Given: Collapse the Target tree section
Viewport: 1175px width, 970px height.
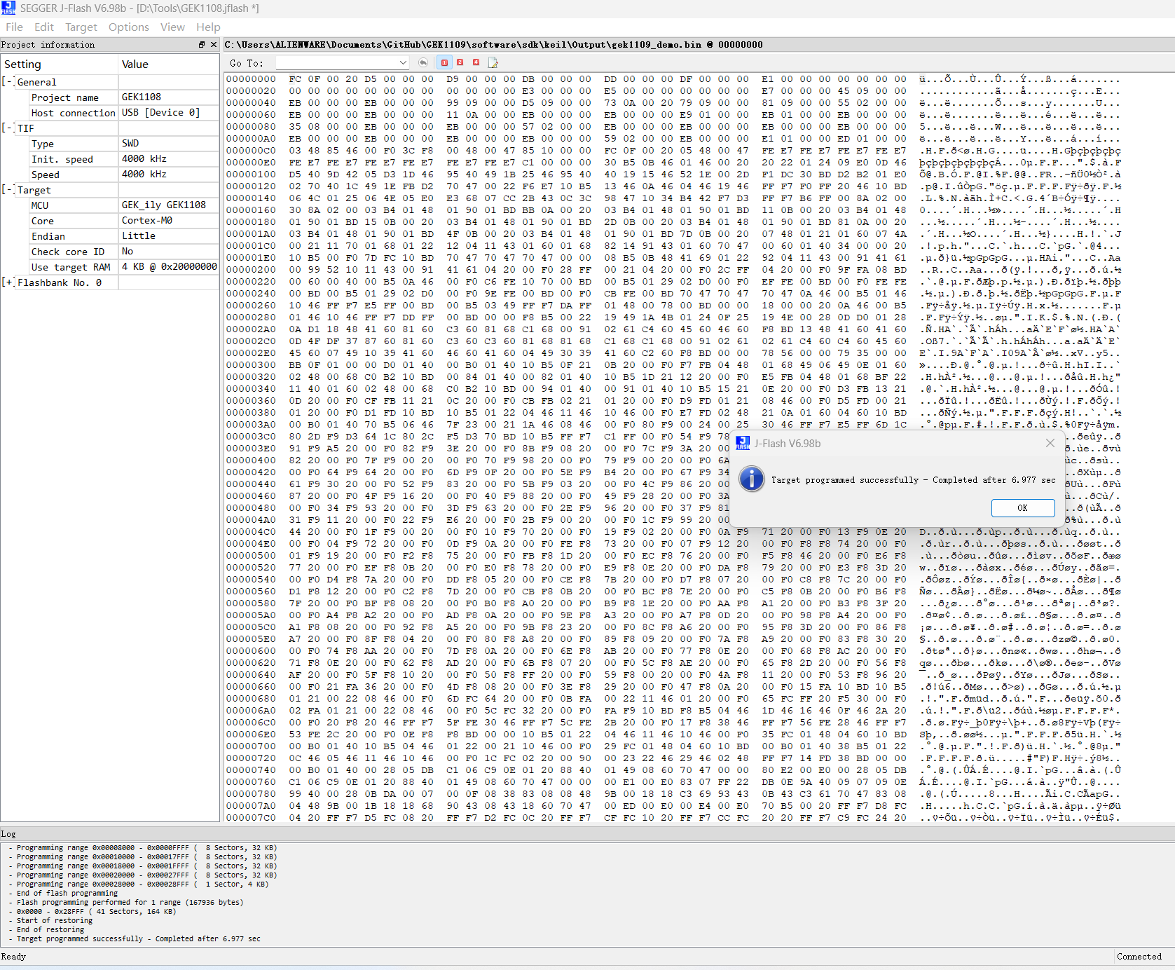Looking at the screenshot, I should tap(7, 190).
